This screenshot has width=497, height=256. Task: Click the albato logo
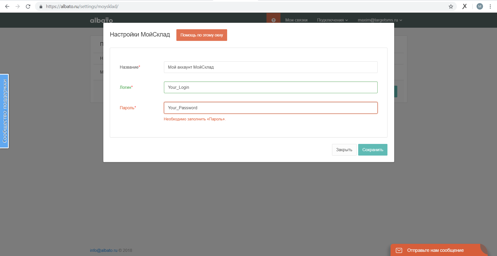coord(101,20)
